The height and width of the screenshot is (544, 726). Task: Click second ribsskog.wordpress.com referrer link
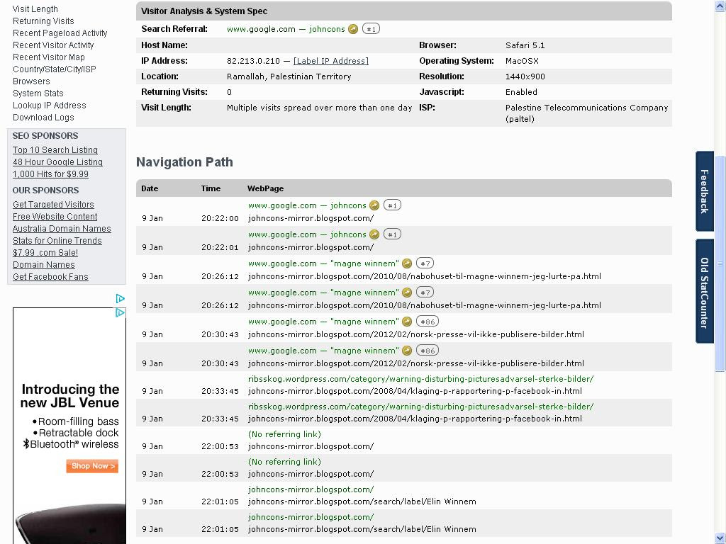[x=421, y=407]
